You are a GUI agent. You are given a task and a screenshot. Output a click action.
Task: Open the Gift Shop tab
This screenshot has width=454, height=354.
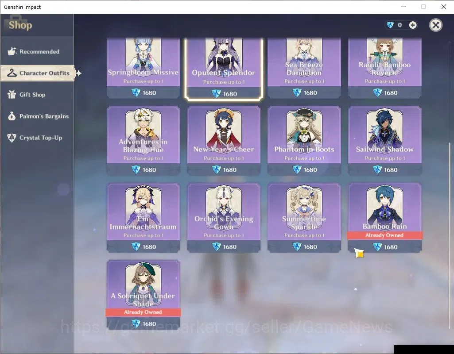point(37,95)
